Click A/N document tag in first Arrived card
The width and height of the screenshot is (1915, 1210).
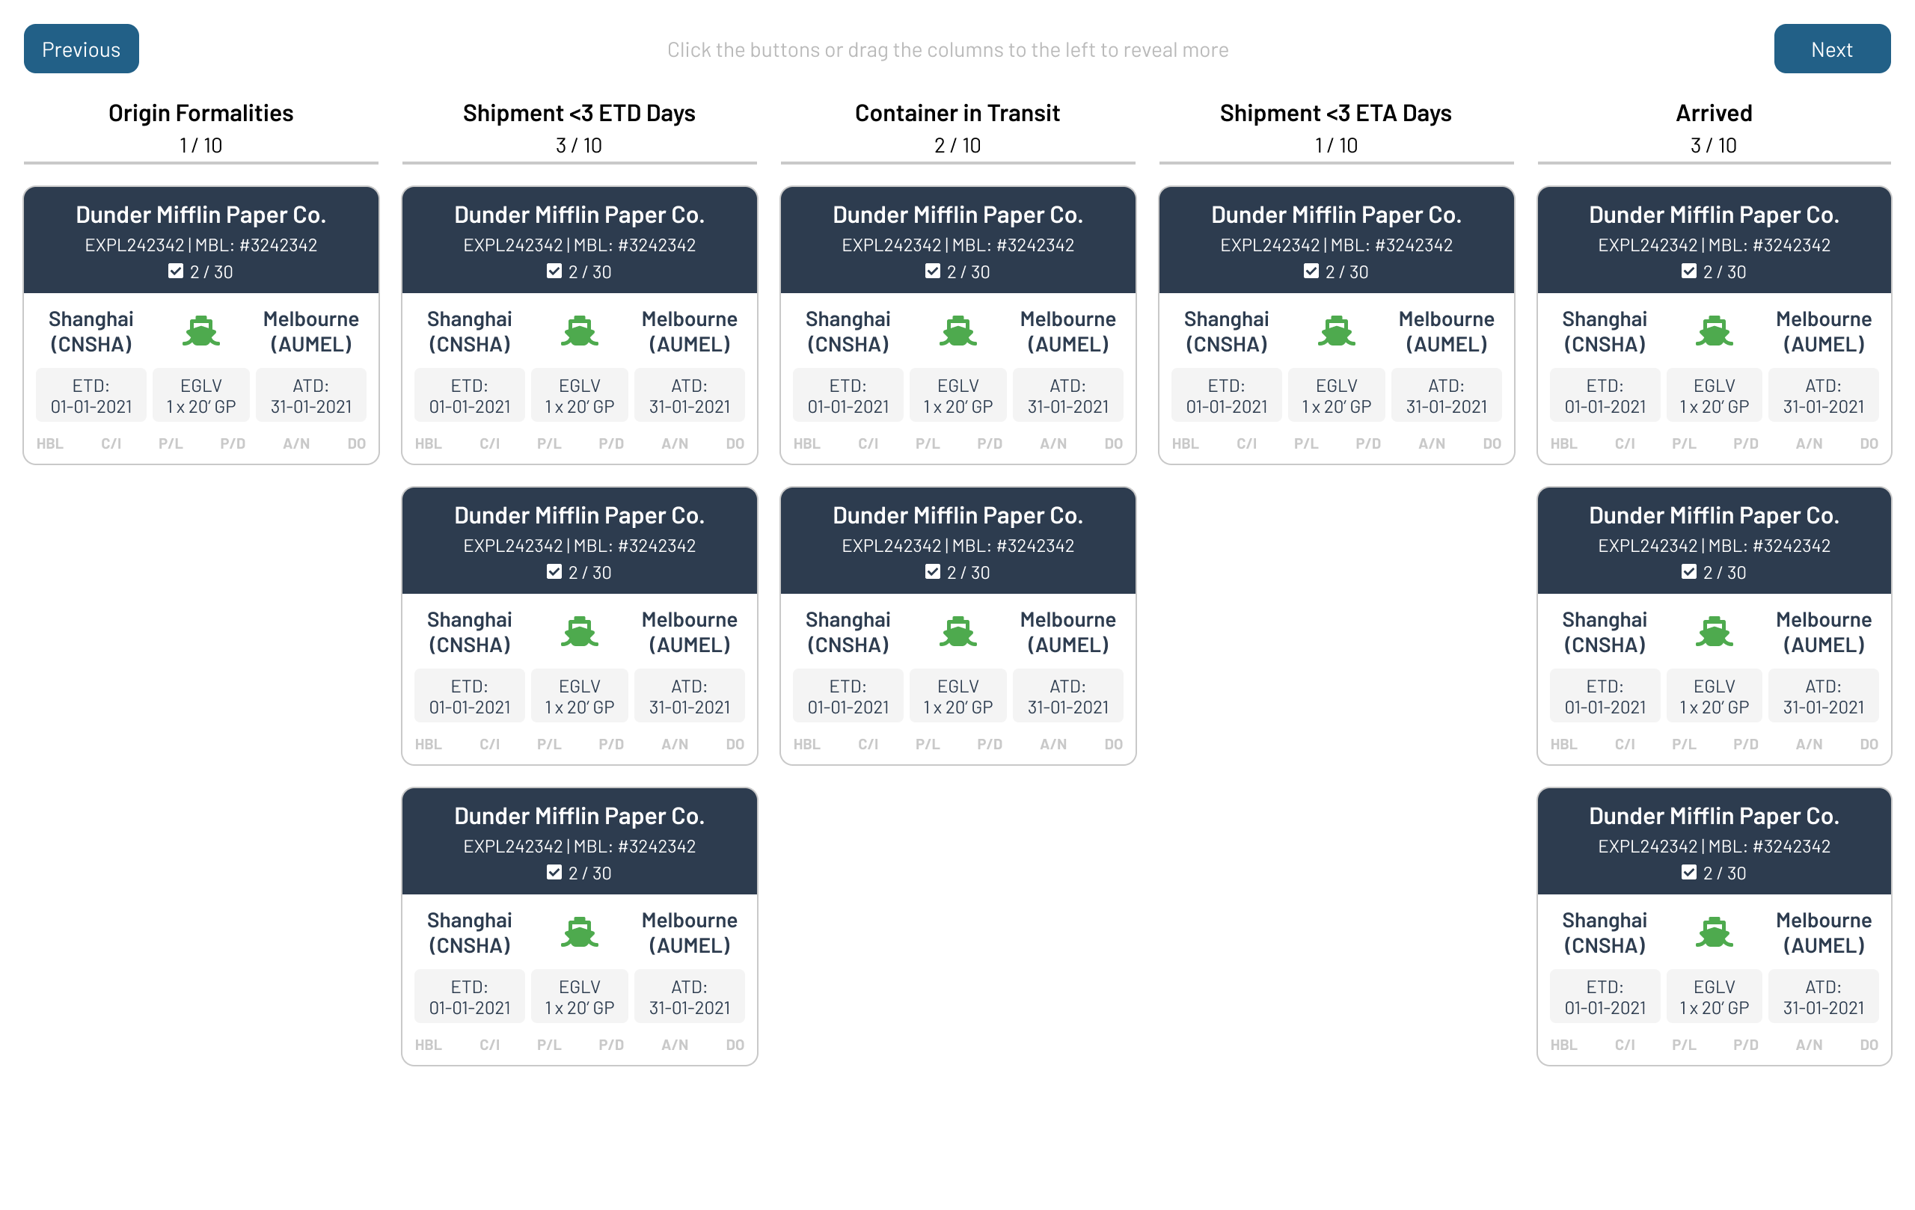point(1810,443)
